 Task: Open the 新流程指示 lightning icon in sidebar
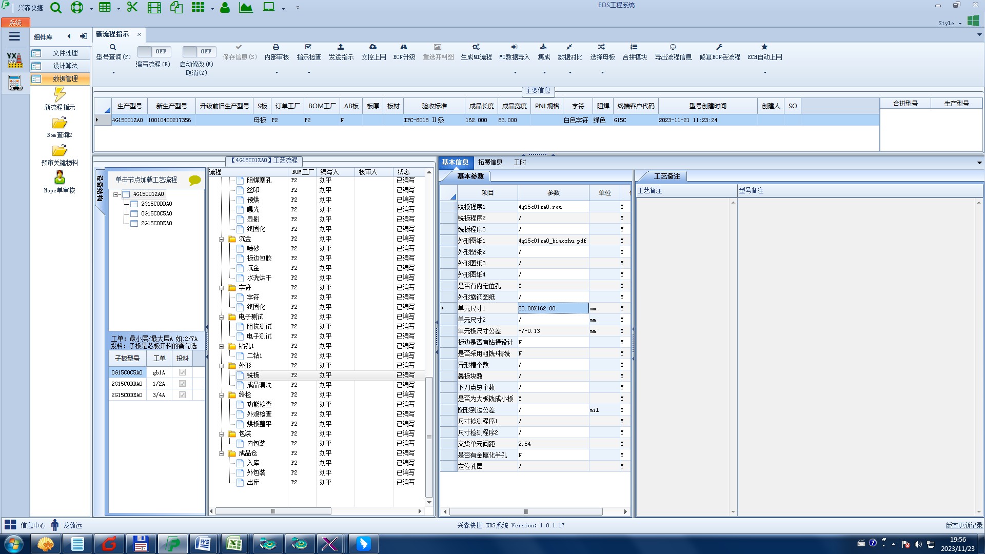coord(60,94)
